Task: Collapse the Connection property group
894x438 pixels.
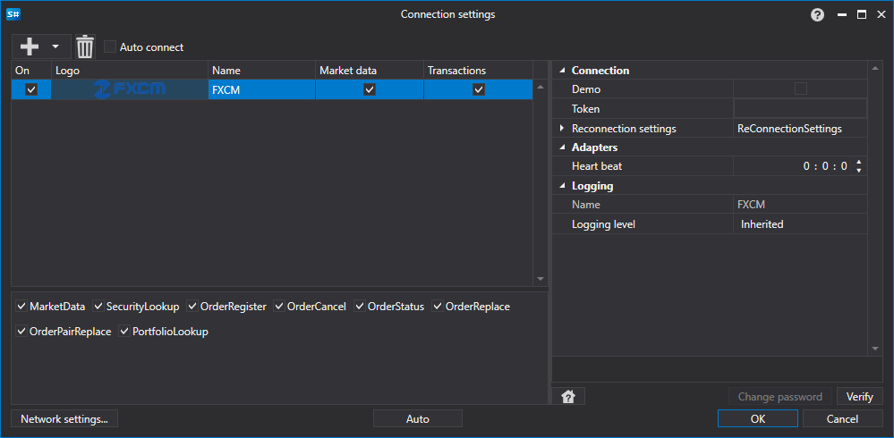Action: 562,71
